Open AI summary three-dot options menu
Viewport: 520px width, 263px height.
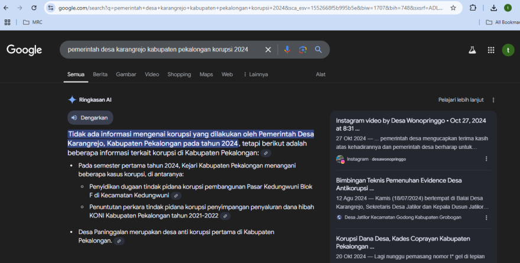pos(493,100)
